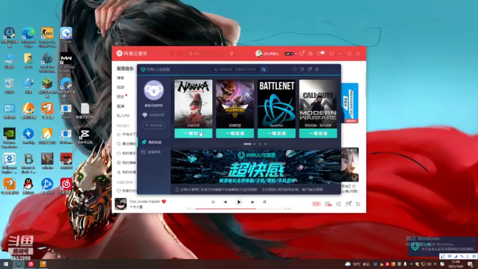
Task: Open the playlist queue icon in music player
Action: coord(358,204)
